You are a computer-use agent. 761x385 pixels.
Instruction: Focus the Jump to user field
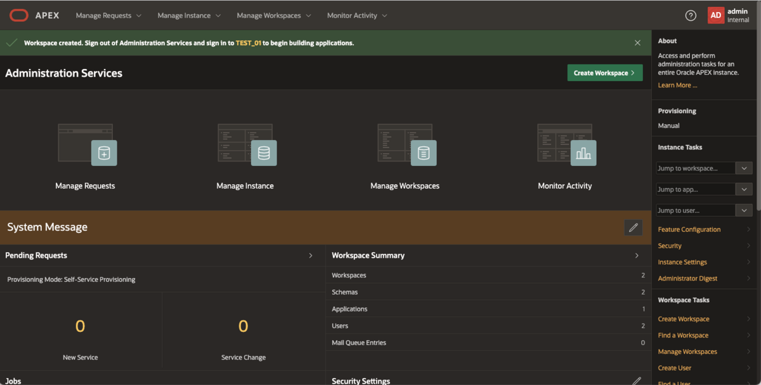click(x=696, y=210)
